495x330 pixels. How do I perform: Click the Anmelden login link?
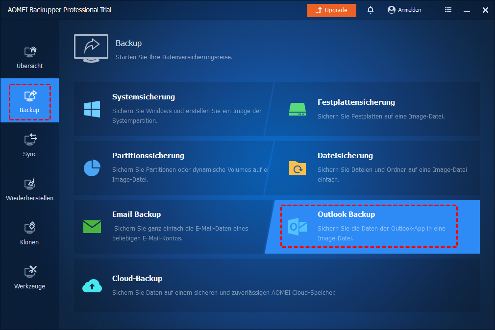(409, 10)
